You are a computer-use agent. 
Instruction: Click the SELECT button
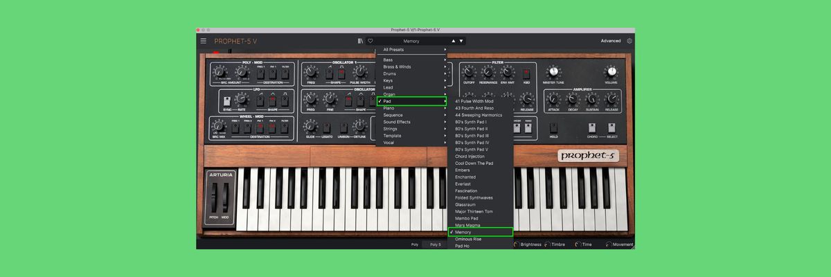(612, 127)
